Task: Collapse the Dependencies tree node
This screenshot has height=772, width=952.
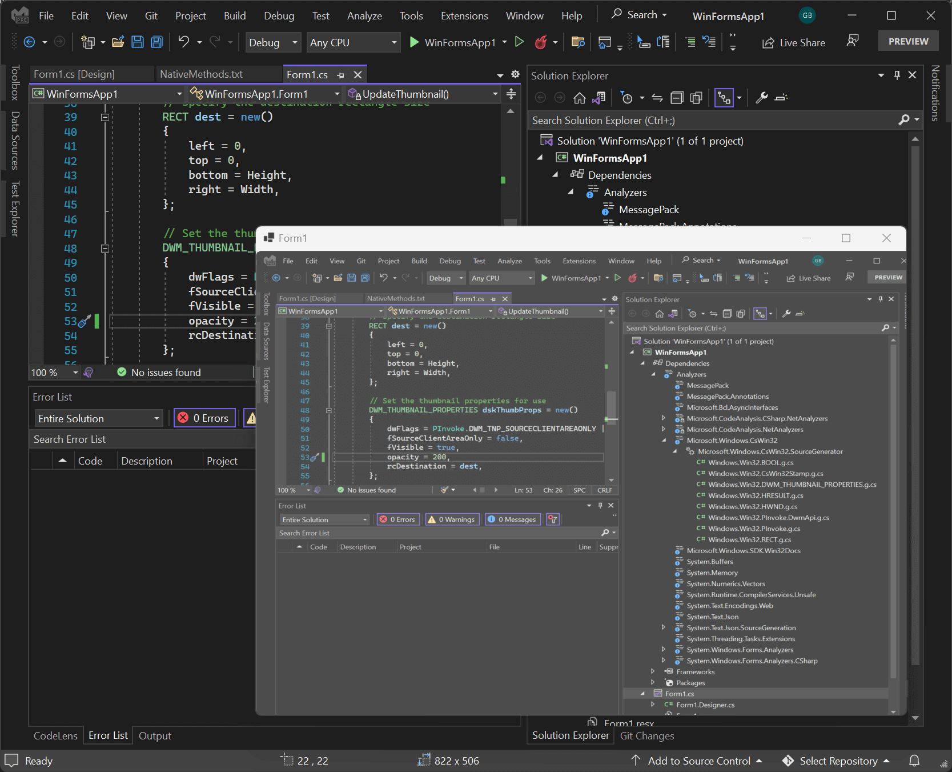Action: [x=555, y=175]
